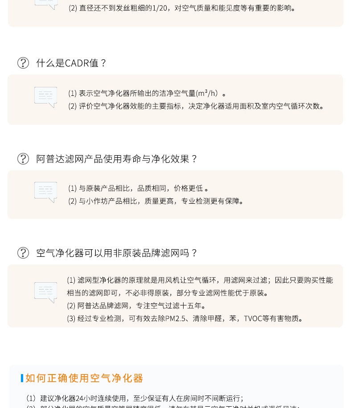Click the answer 与小作坊产品相比，质量更高
Image resolution: width=352 pixels, height=408 pixels.
(156, 201)
